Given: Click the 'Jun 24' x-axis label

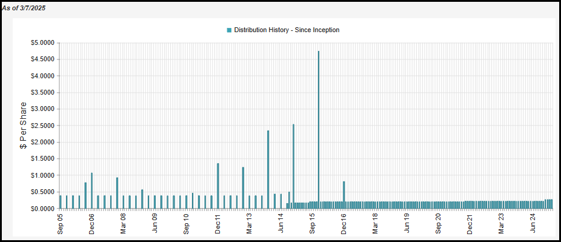Looking at the screenshot, I should 533,224.
